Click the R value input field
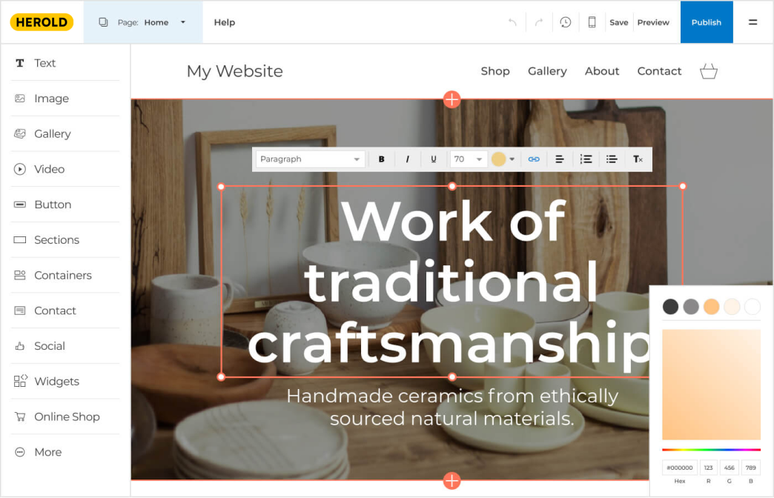This screenshot has height=498, width=774. pos(708,468)
